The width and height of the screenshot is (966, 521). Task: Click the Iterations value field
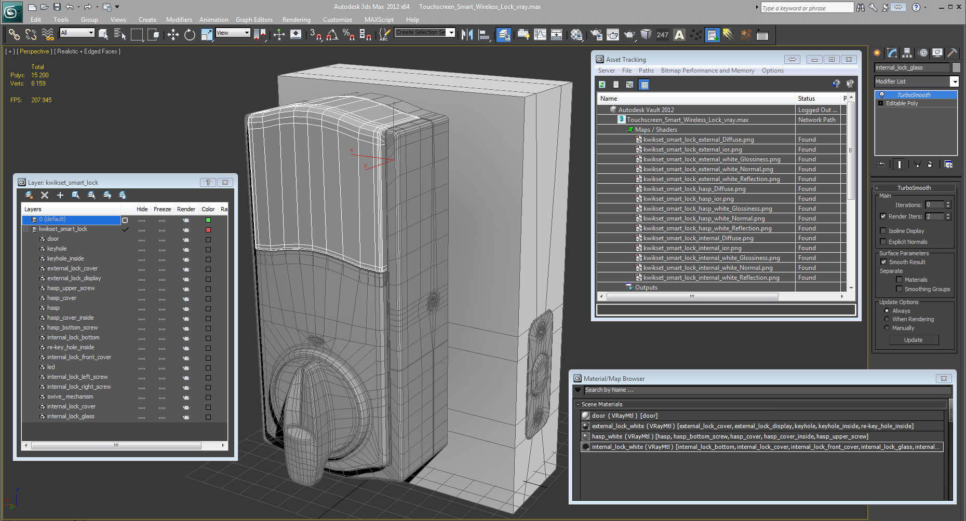pos(934,204)
